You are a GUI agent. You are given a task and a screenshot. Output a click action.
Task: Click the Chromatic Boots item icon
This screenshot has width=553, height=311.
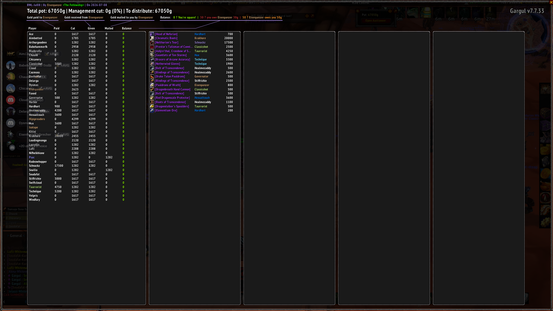click(152, 38)
